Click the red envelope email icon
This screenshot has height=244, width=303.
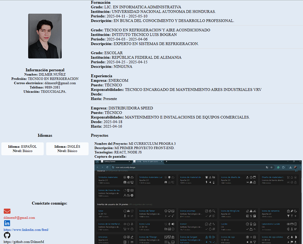[x=7, y=211]
